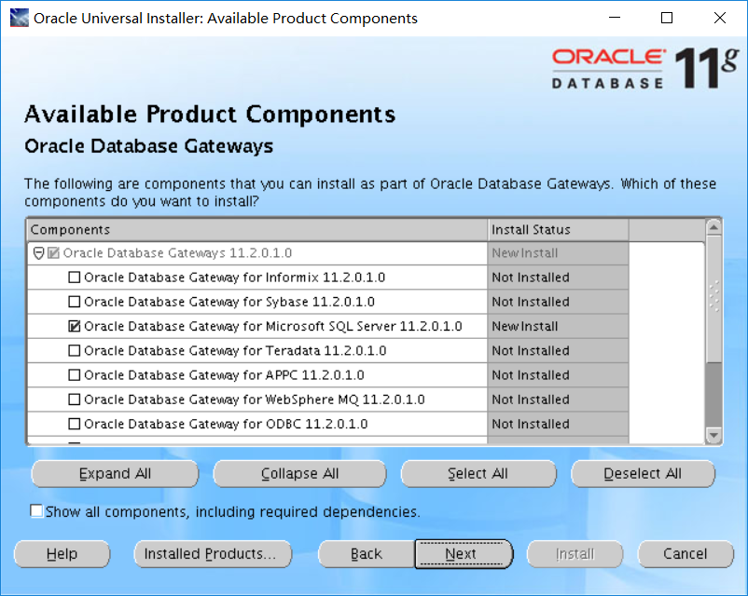Select row text 'Oracle Database Gateway for Informix 11.2.0.1.0'
The width and height of the screenshot is (748, 596).
point(235,278)
